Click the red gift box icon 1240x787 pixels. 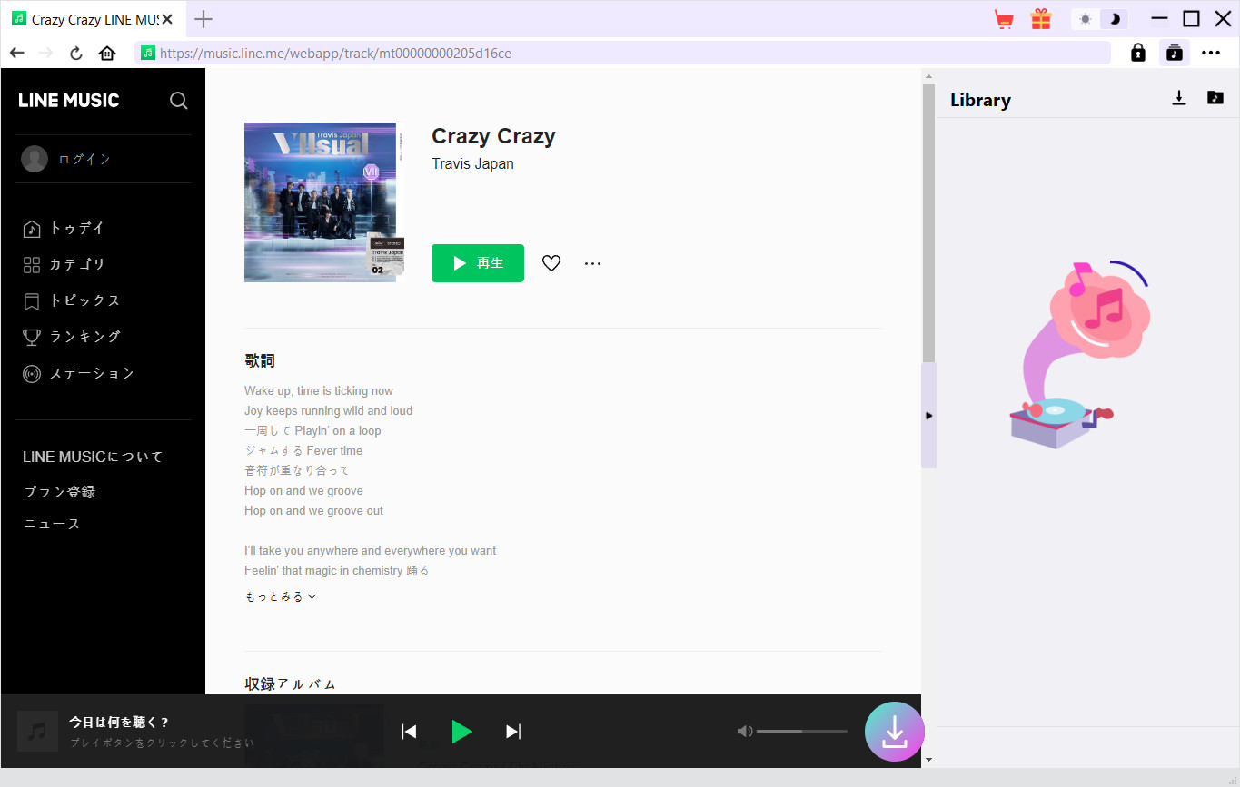click(x=1041, y=19)
